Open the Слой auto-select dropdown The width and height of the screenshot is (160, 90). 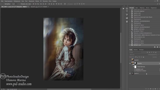click(x=15, y=4)
